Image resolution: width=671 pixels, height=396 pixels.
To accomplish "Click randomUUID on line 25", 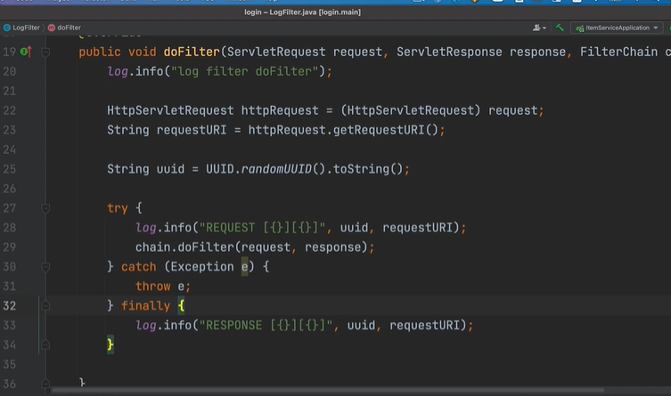I will (x=276, y=169).
